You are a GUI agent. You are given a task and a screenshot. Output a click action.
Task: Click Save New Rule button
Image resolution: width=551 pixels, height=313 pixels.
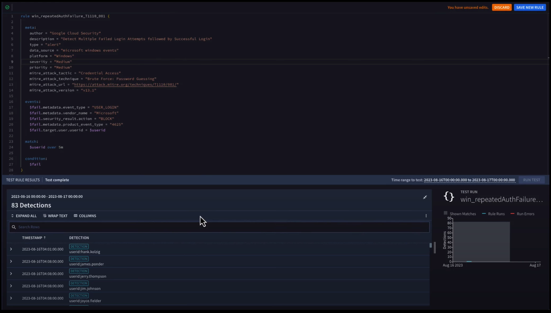(x=530, y=7)
